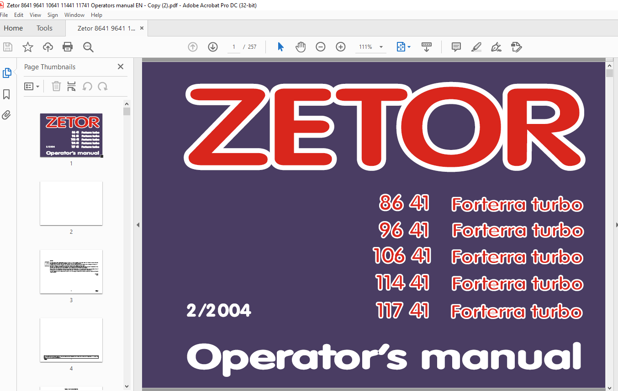Open the View menu
Screen dimensions: 618x391
coord(35,15)
